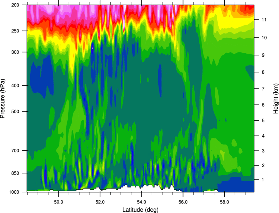Image resolution: width=279 pixels, height=213 pixels.
Task: Click the 52.0 latitude tick label
Action: (100, 202)
